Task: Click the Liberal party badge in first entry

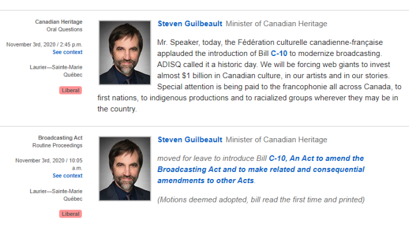Action: 71,90
